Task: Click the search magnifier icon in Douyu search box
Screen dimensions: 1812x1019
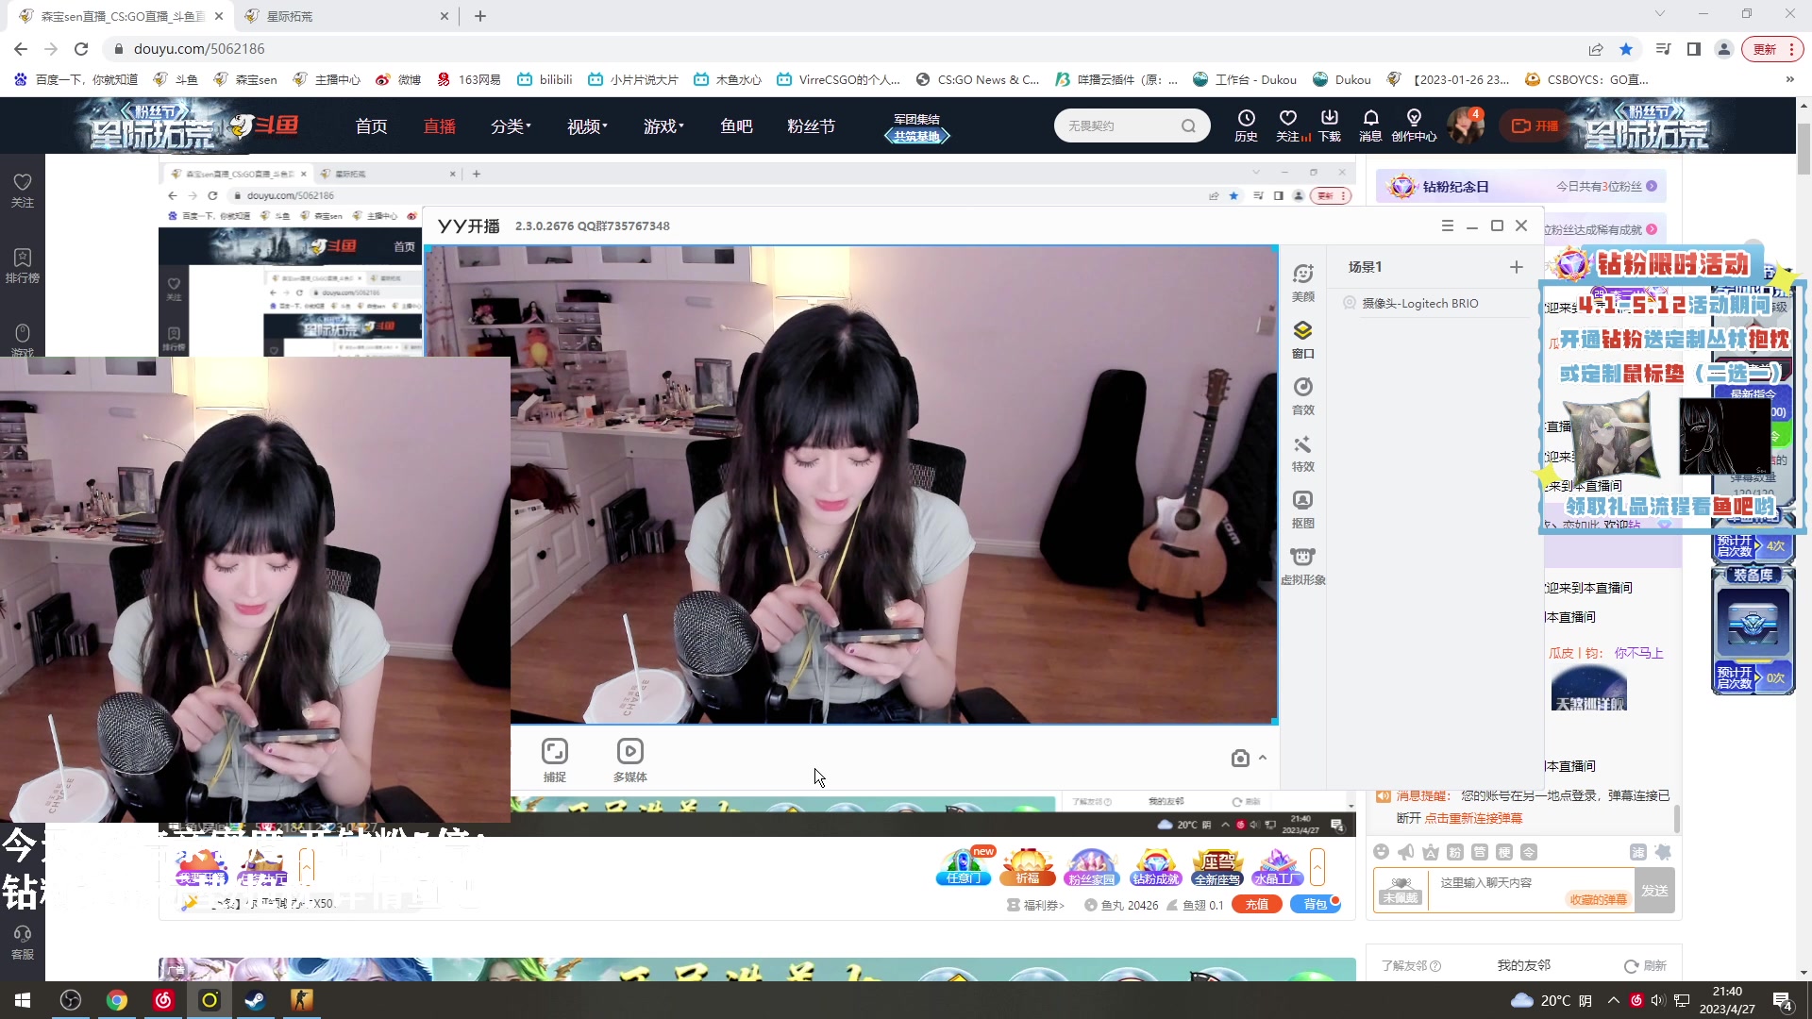Action: click(1188, 125)
